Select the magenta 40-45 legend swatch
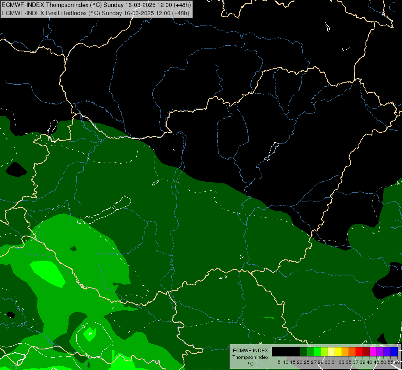Screen dimensions: 402x370 tap(373, 352)
